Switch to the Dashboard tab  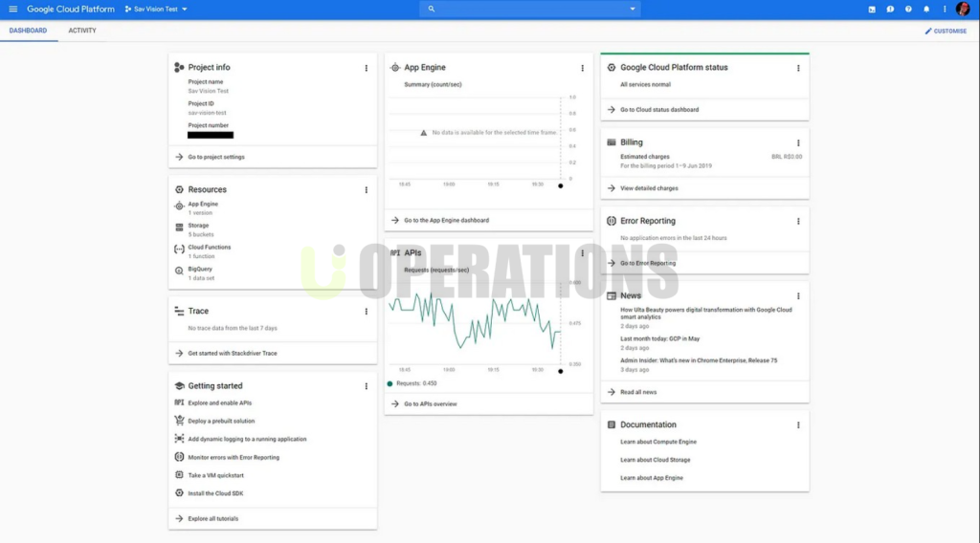(x=28, y=31)
